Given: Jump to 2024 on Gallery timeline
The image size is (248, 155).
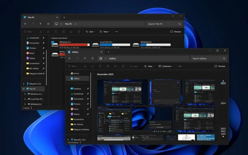Looking at the screenshot, I should click(x=223, y=103).
